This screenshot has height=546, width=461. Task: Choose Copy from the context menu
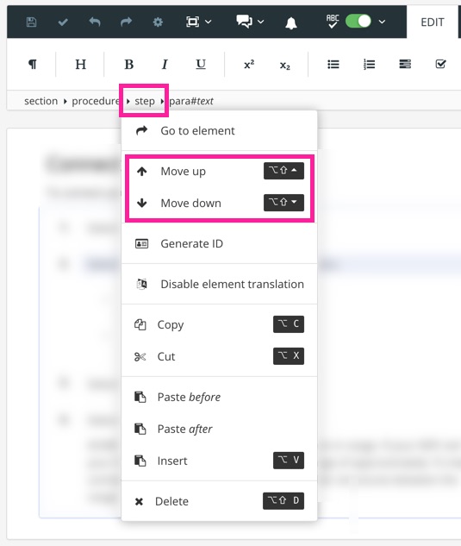click(219, 324)
